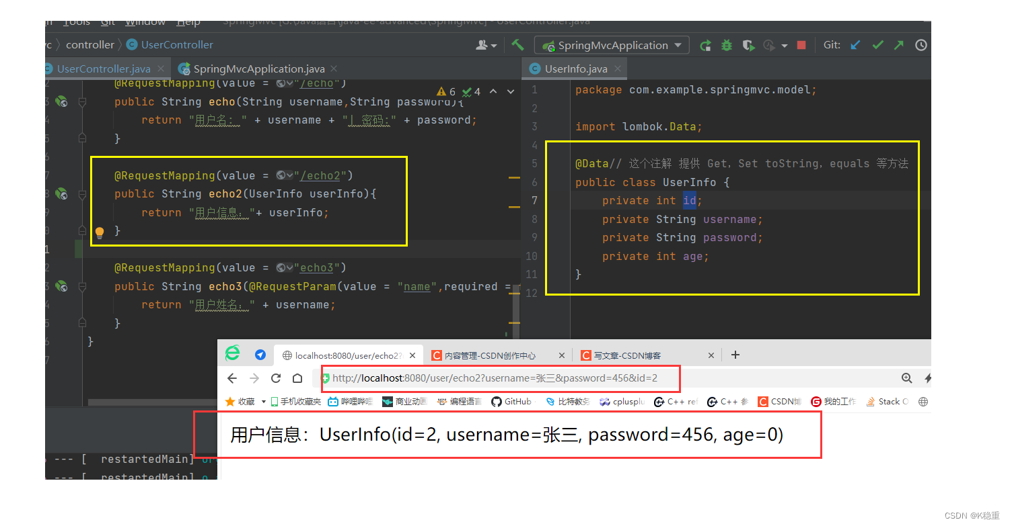Refresh the browser page
1010x526 pixels.
point(275,378)
